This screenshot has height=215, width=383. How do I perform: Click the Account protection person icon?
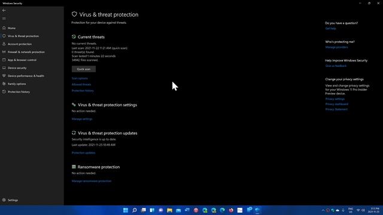(x=4, y=44)
